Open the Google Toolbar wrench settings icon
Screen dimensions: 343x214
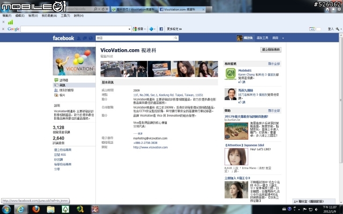338,29
